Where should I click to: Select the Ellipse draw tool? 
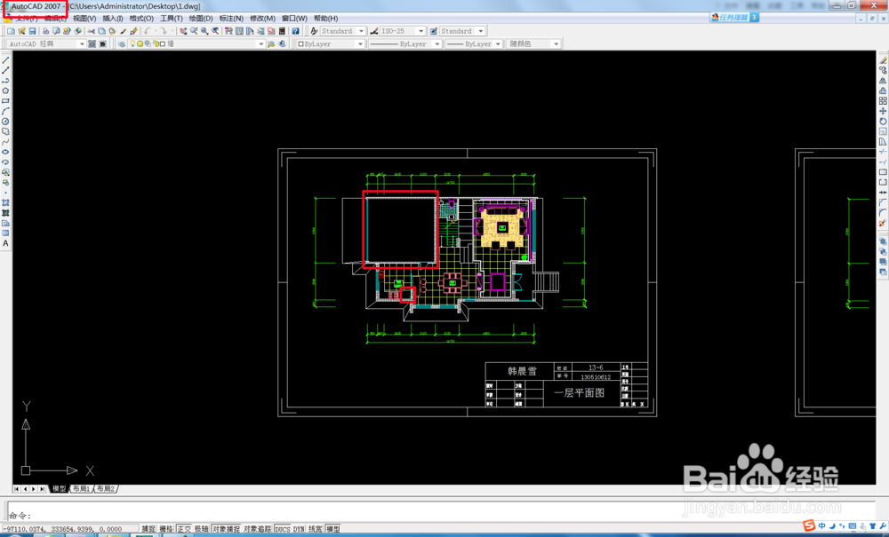click(x=5, y=152)
